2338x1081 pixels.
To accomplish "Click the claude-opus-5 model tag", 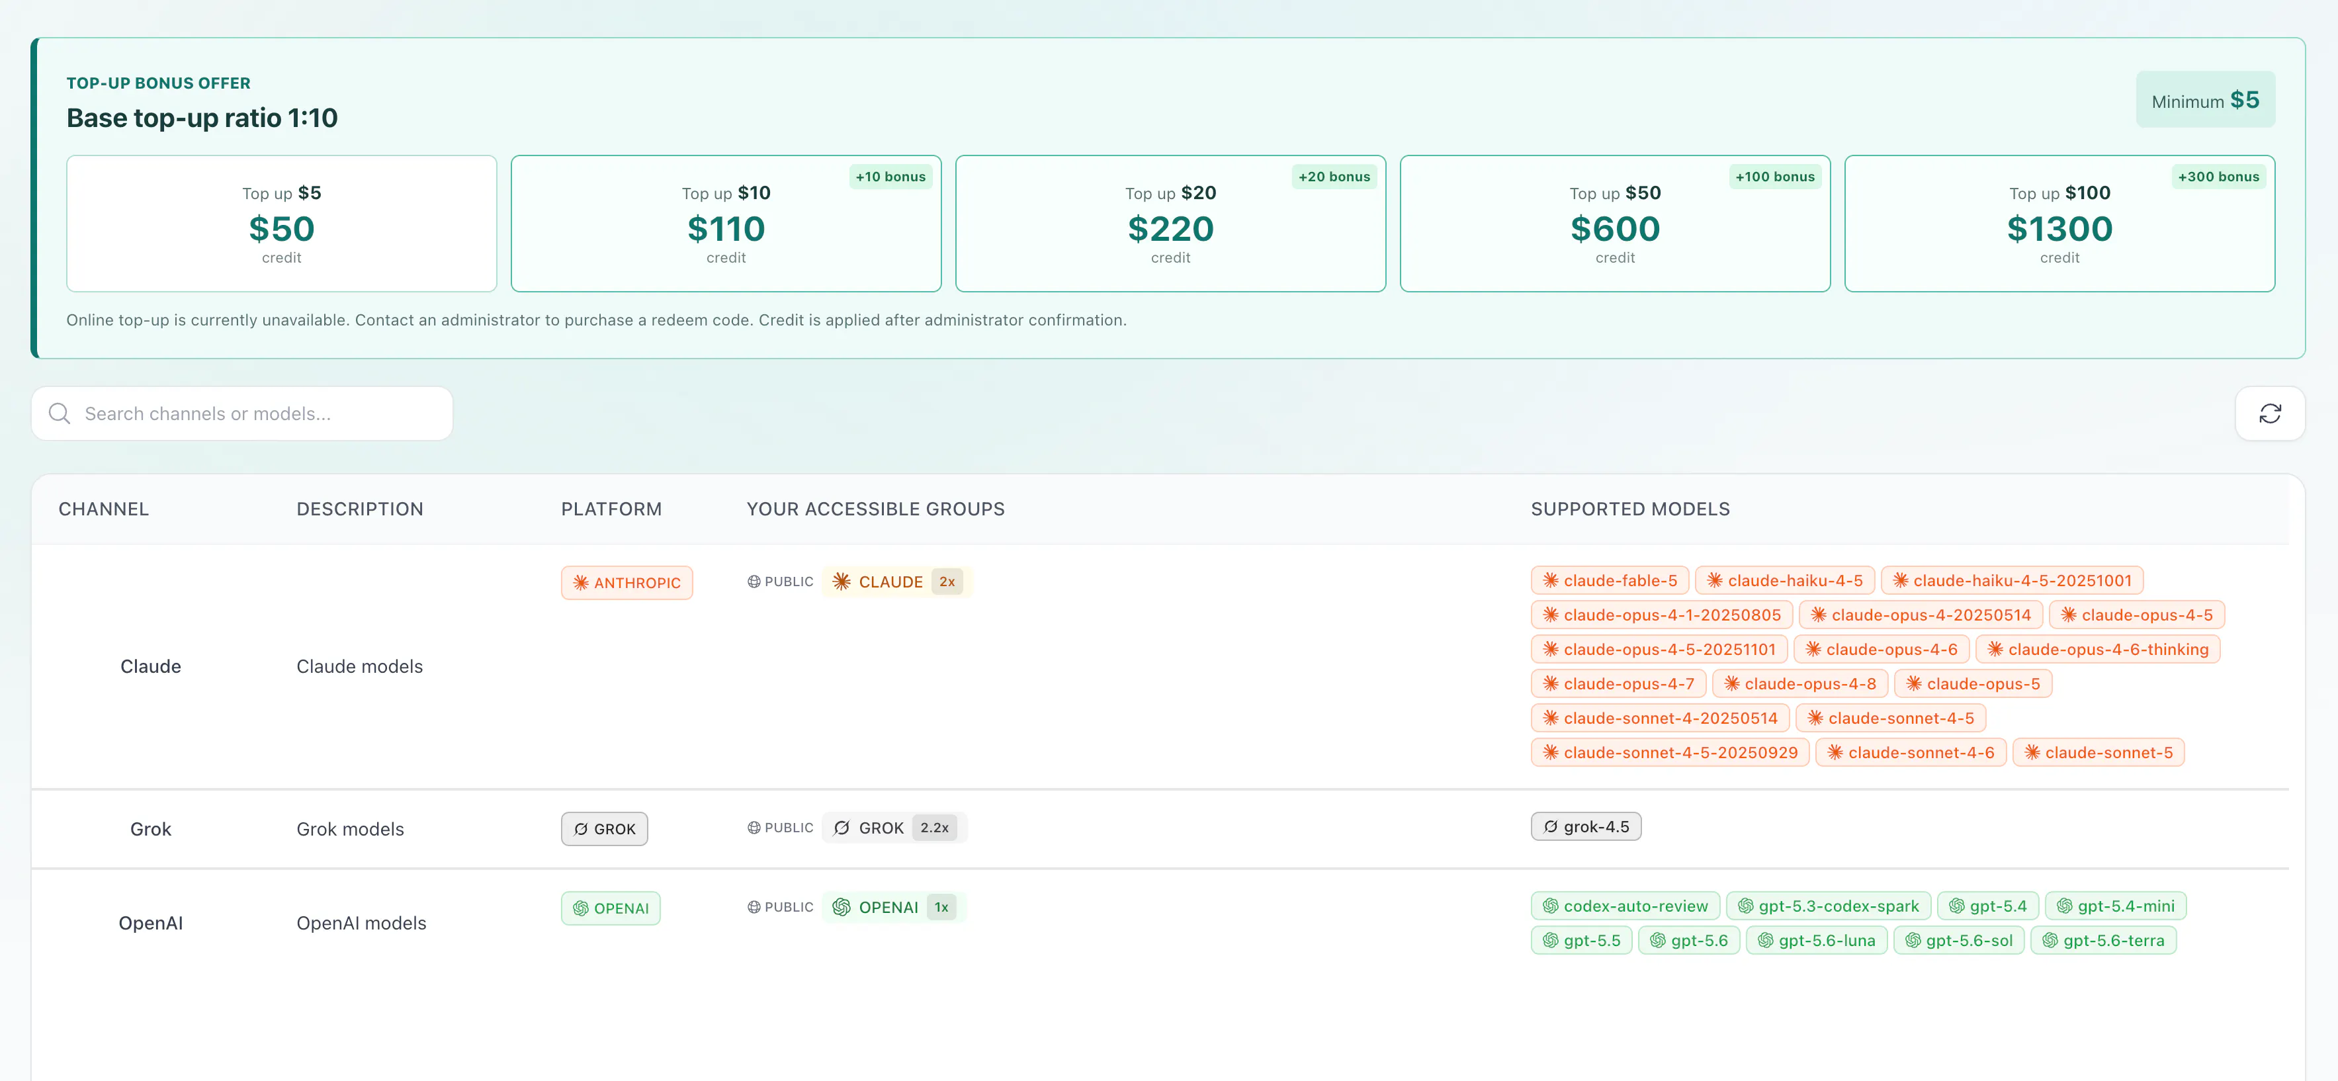I will (x=1973, y=684).
